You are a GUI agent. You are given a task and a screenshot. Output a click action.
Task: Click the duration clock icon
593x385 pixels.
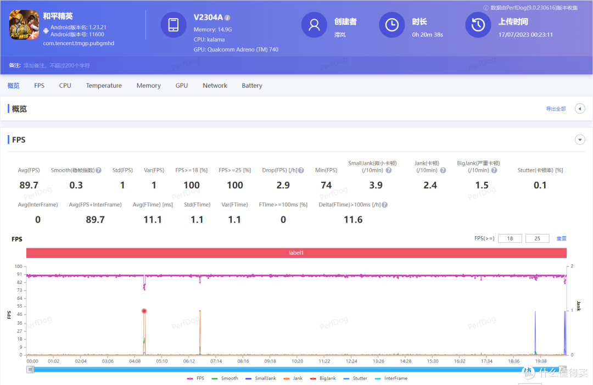coord(392,25)
